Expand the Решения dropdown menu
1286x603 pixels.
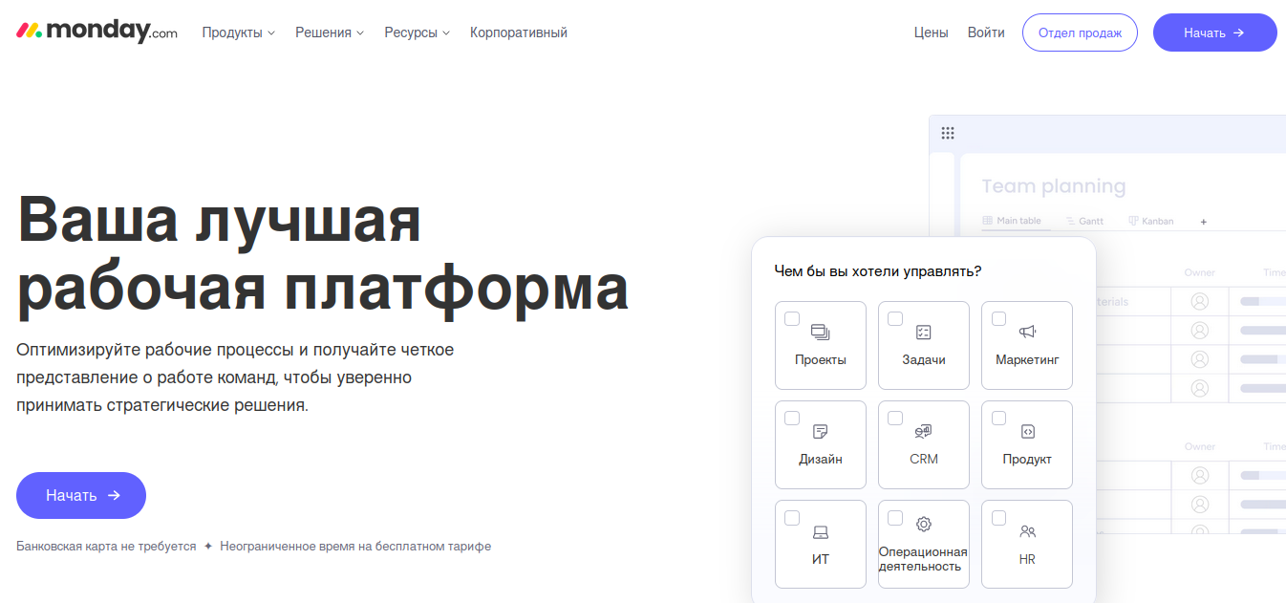[330, 32]
